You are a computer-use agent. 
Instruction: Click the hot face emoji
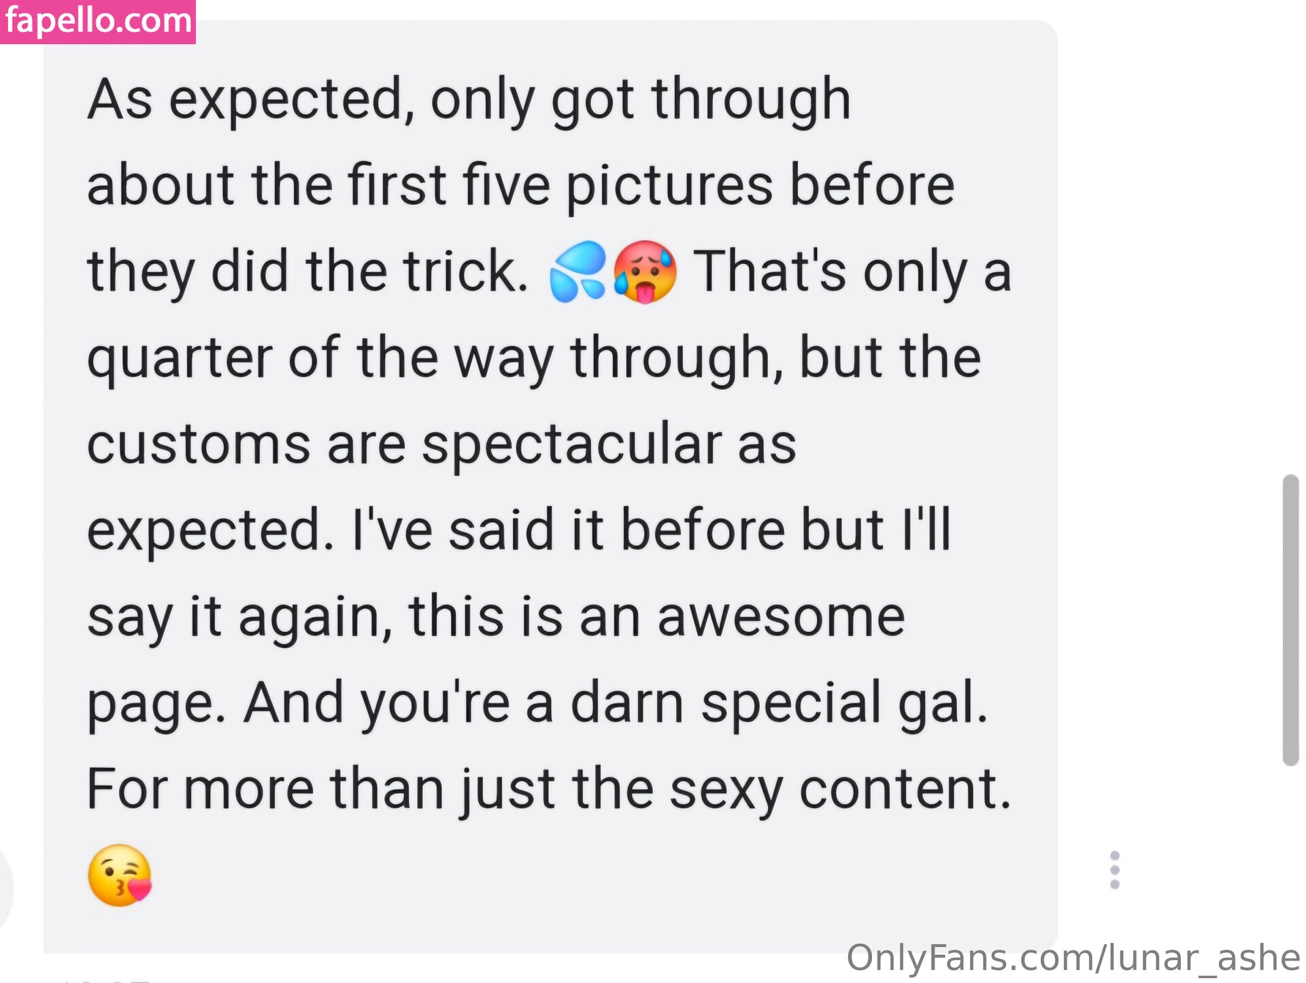coord(644,272)
